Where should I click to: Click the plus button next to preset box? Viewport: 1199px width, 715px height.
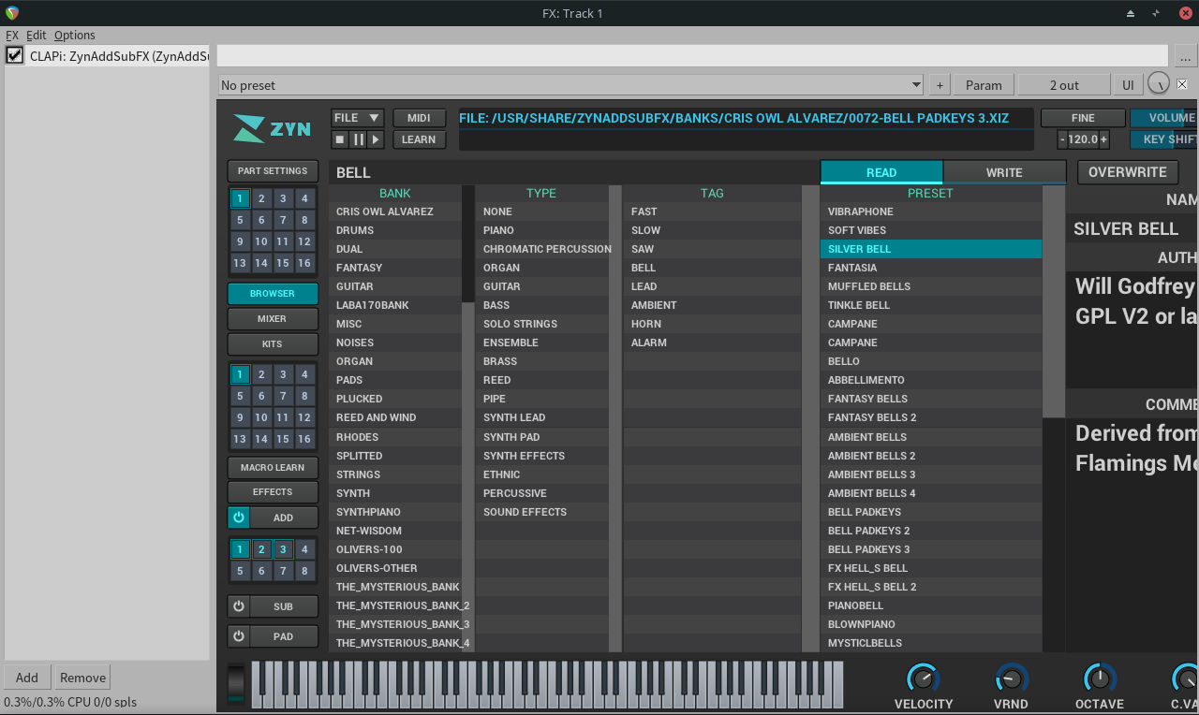click(x=940, y=85)
